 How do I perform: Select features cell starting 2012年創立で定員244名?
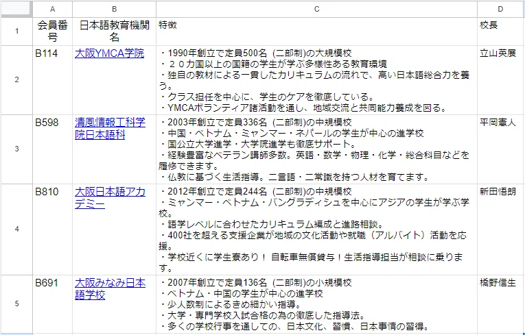[317, 229]
